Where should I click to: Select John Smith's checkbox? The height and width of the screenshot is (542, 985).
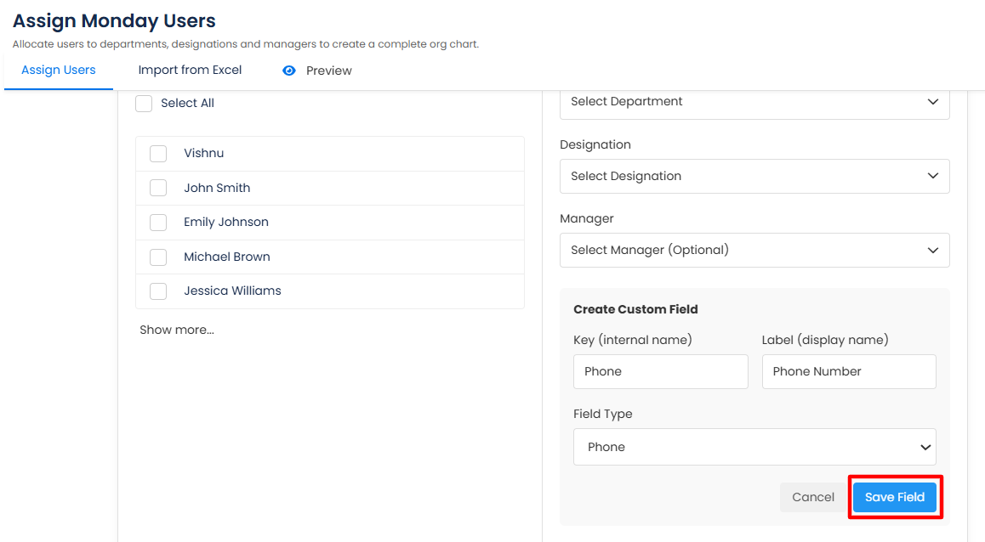point(158,188)
